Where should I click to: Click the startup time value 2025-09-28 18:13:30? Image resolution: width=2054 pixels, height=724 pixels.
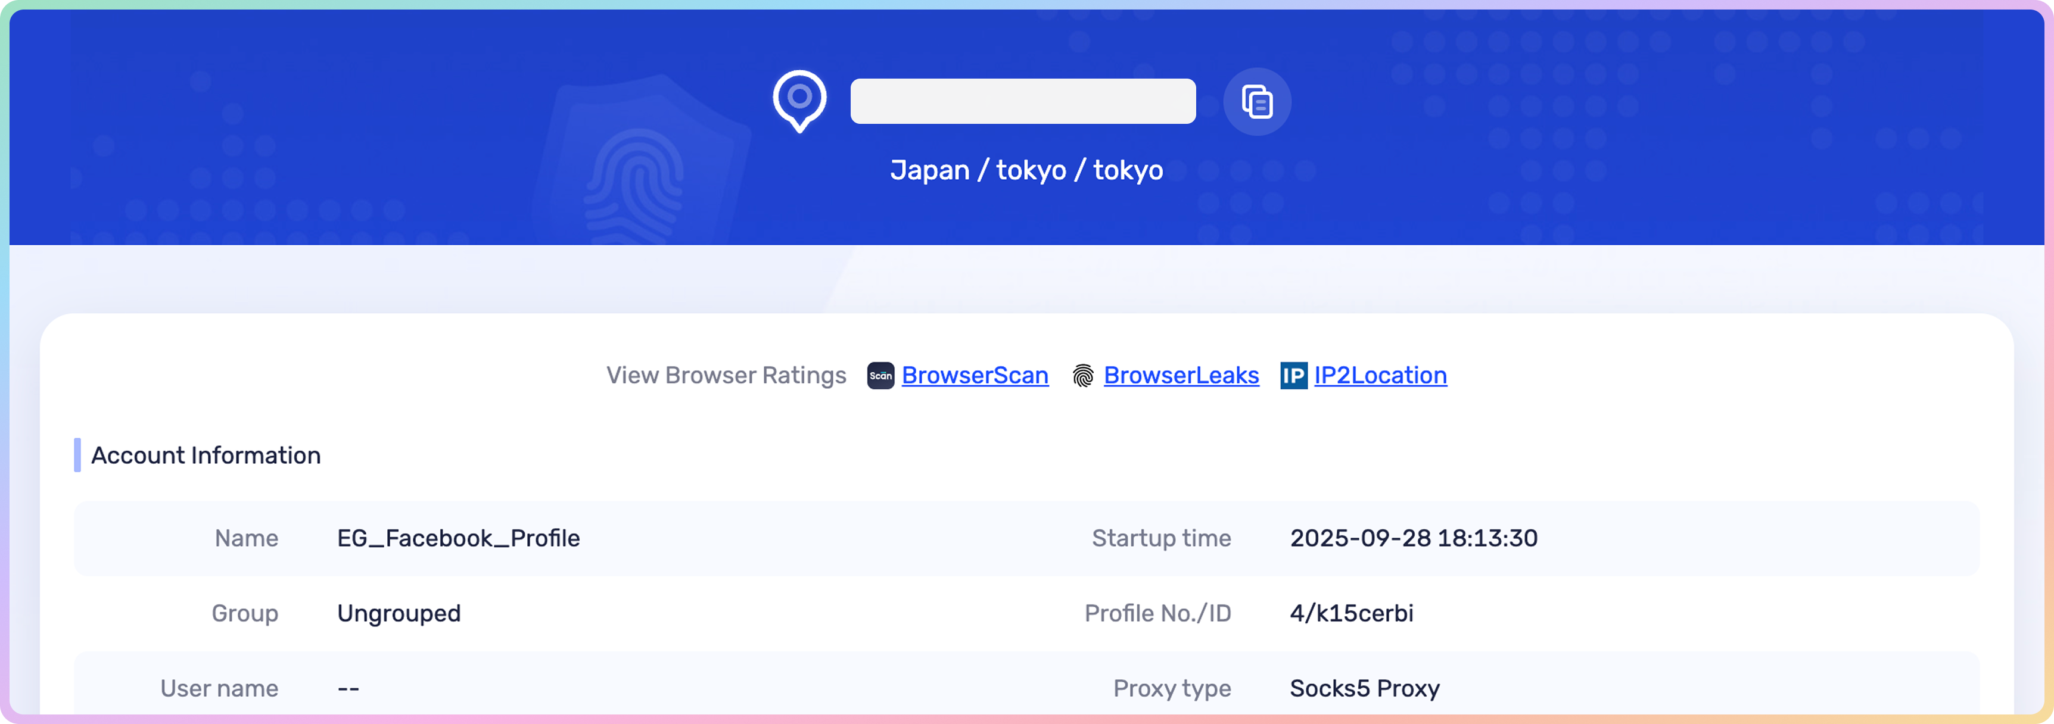[1413, 538]
